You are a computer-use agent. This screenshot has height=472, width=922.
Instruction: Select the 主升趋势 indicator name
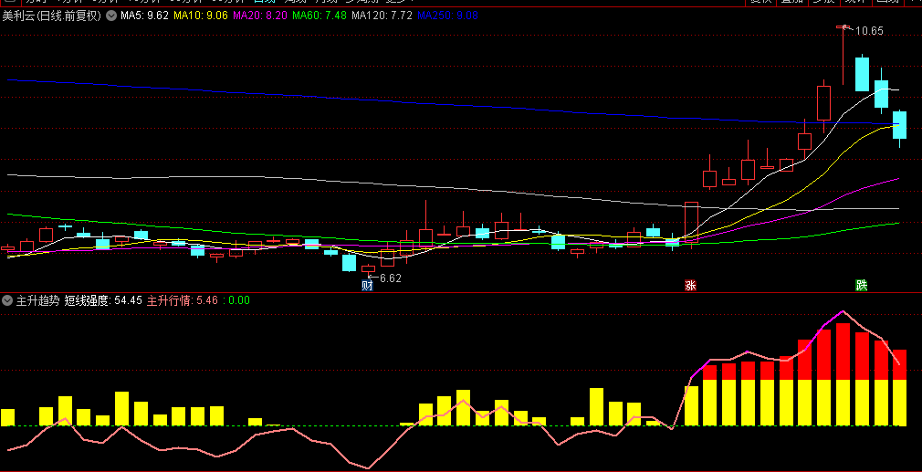(37, 300)
